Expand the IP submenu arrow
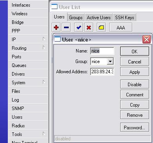The image size is (153, 143). pyautogui.click(x=44, y=39)
